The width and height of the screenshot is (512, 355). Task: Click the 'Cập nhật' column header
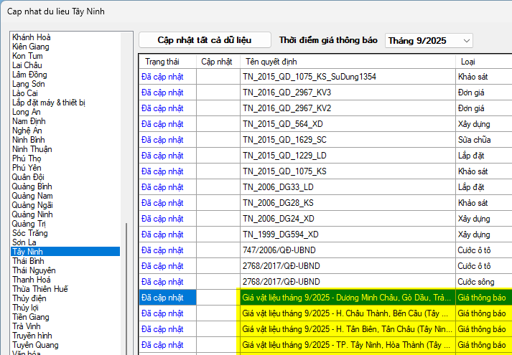click(217, 62)
